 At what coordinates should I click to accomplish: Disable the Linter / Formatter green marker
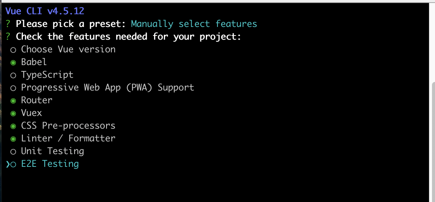coord(13,139)
